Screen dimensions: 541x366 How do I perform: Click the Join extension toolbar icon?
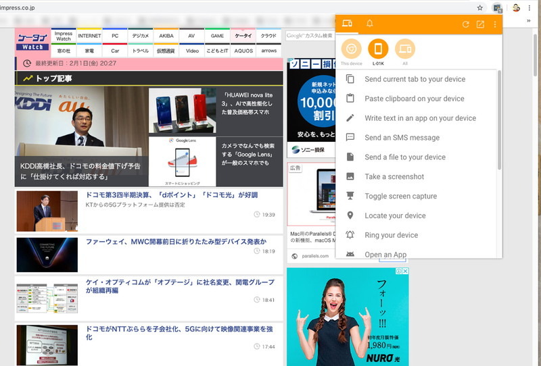coord(497,8)
